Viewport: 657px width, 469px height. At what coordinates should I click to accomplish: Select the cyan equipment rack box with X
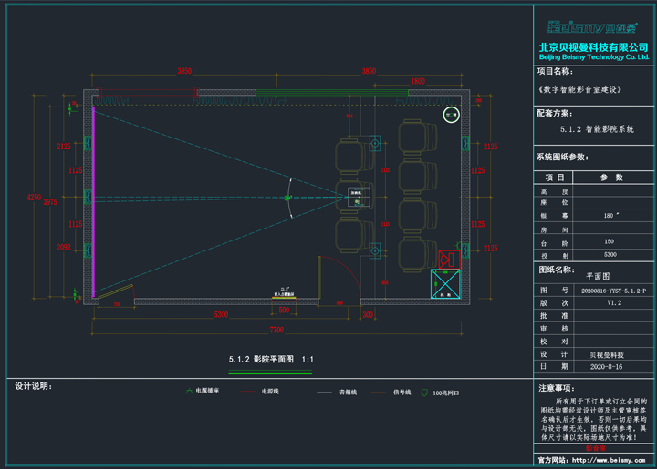445,284
